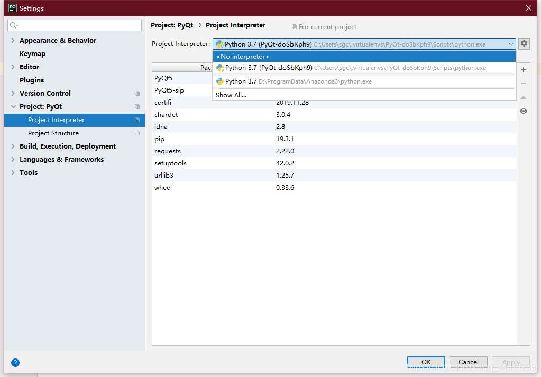This screenshot has width=541, height=377.
Task: Select the pip package row
Action: 334,139
